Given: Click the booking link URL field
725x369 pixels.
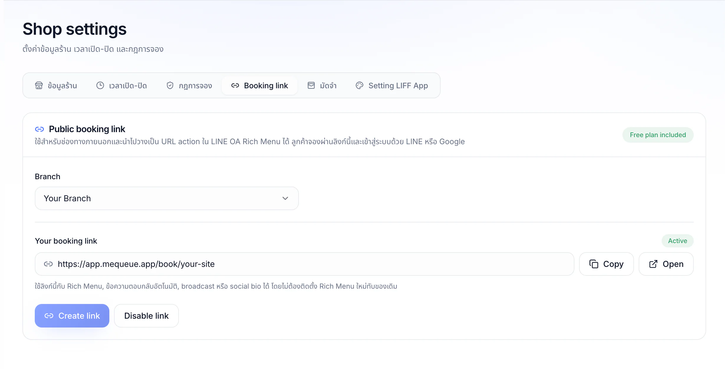Looking at the screenshot, I should pyautogui.click(x=304, y=264).
